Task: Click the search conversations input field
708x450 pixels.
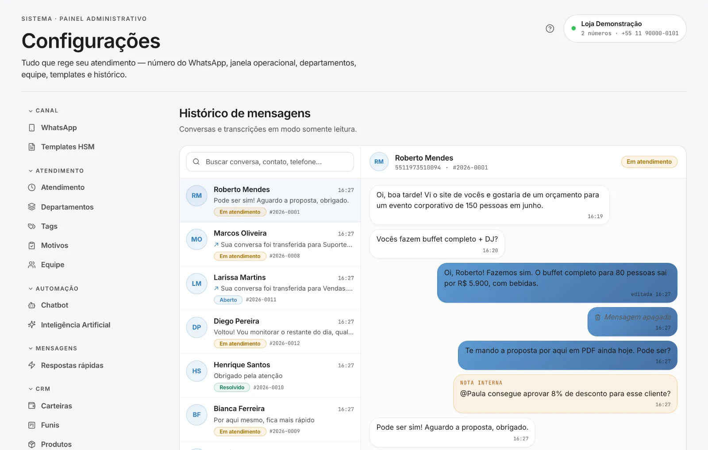Action: tap(270, 162)
